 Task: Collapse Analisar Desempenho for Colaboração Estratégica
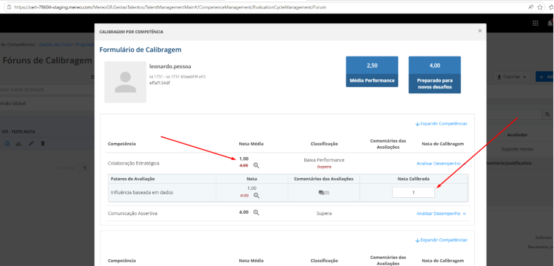pos(441,163)
